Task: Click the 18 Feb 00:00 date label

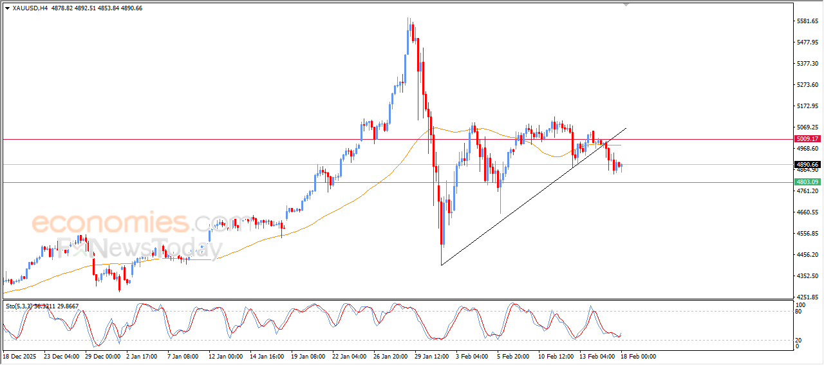Action: tap(638, 356)
